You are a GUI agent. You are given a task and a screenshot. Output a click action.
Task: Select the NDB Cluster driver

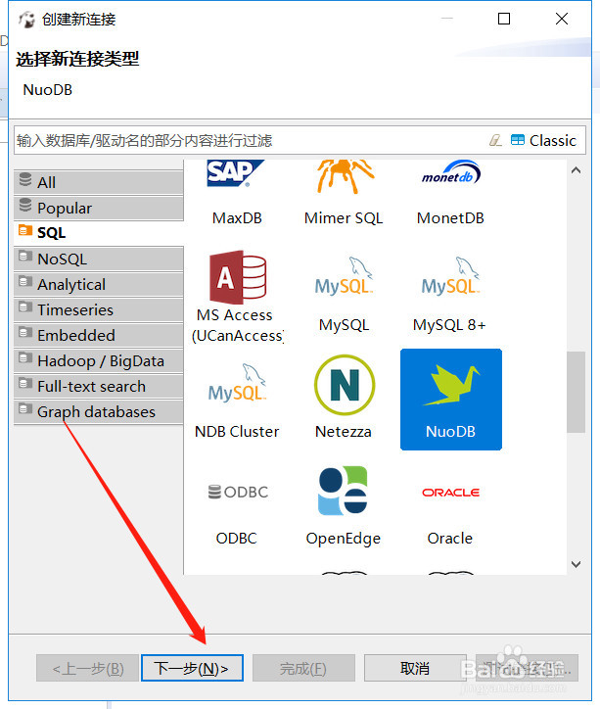pos(237,399)
